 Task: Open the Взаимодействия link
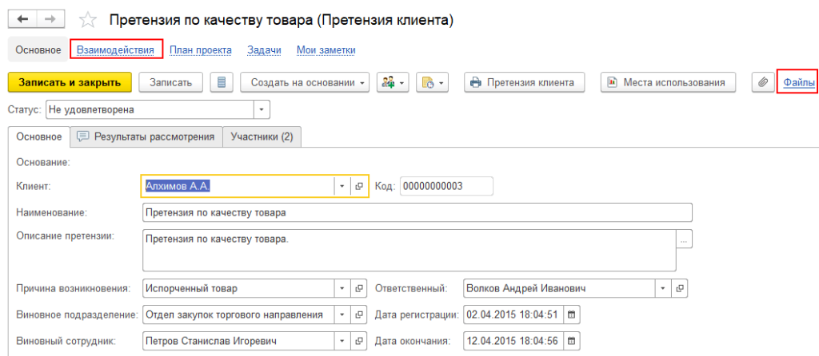115,49
